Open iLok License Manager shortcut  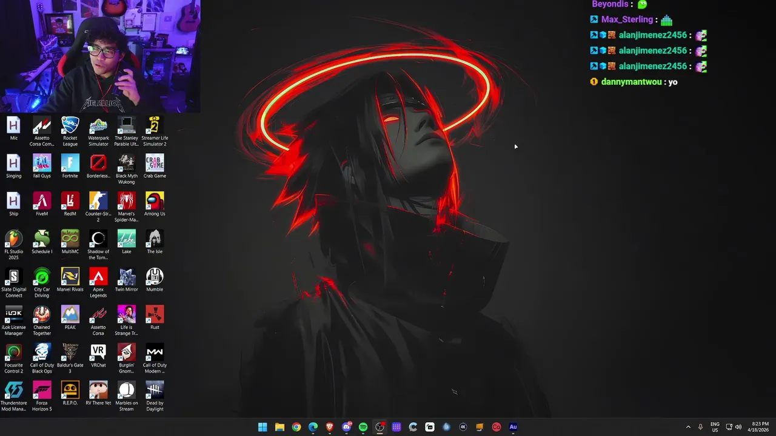point(13,321)
